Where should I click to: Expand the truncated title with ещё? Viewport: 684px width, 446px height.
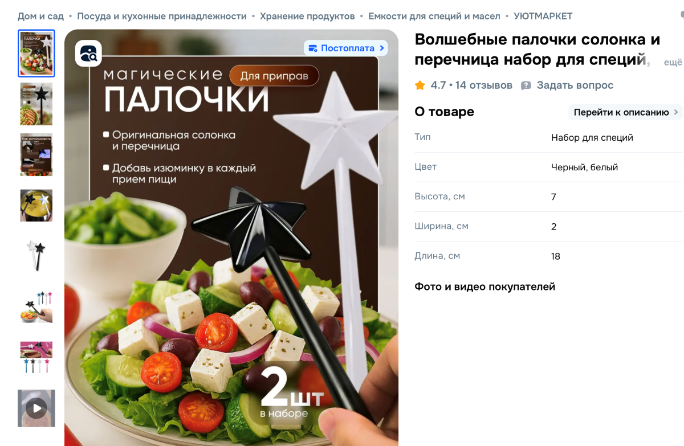[x=673, y=62]
